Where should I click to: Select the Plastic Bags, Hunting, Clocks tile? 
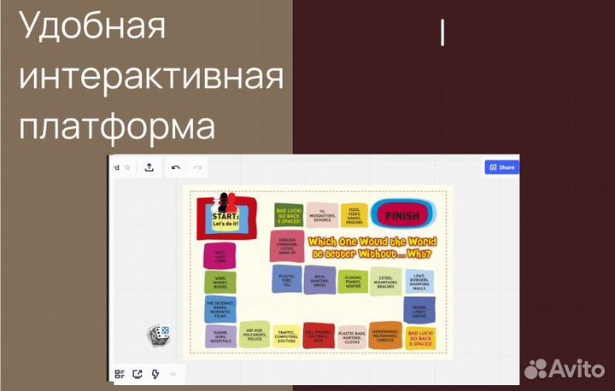point(352,337)
